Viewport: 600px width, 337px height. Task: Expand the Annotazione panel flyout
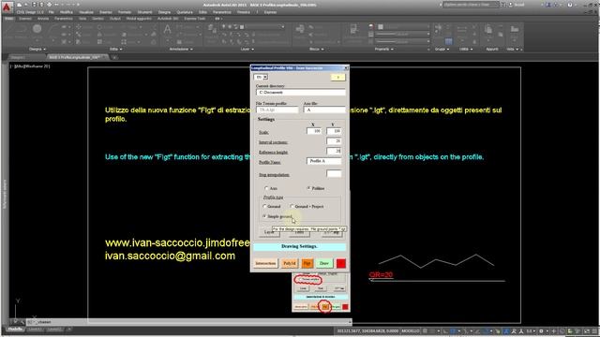click(x=181, y=50)
